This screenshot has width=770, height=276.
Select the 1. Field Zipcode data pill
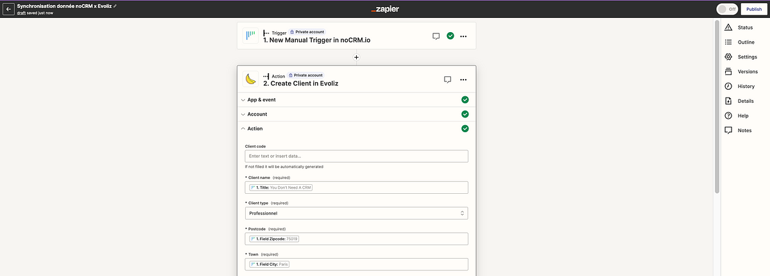[275, 239]
